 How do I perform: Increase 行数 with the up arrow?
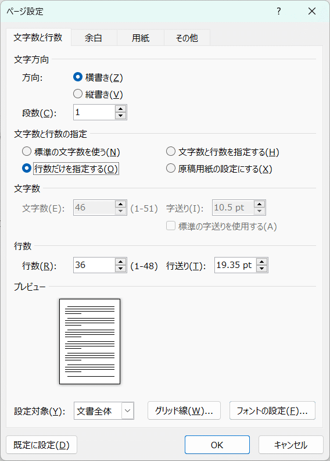point(120,262)
